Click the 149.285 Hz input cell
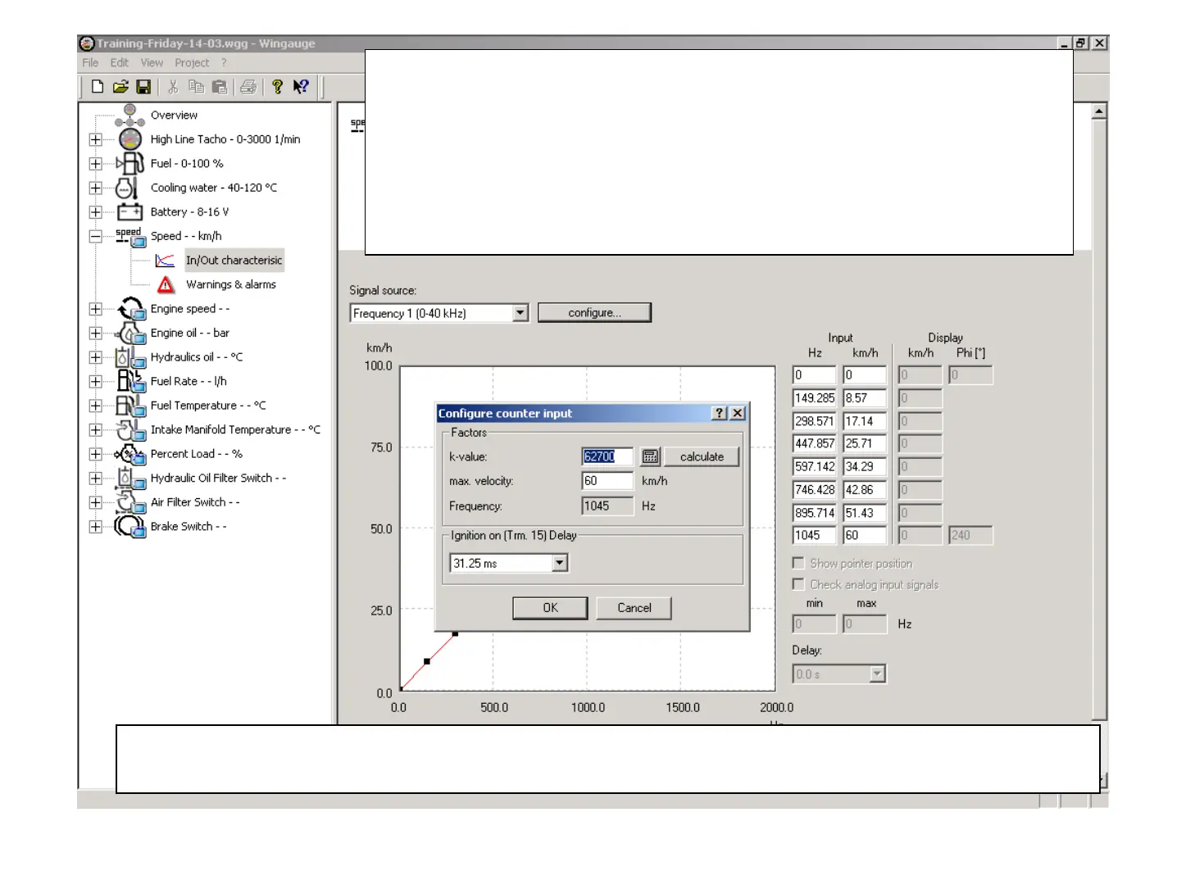 (x=815, y=398)
